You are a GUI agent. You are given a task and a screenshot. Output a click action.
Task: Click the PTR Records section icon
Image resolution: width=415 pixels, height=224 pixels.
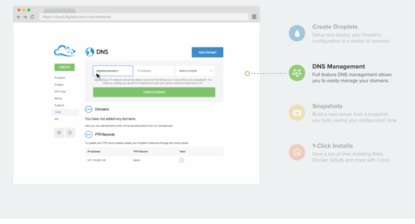click(x=88, y=134)
